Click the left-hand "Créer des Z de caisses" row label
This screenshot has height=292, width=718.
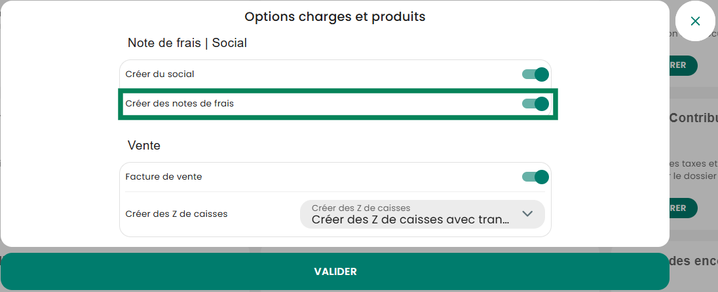[176, 214]
